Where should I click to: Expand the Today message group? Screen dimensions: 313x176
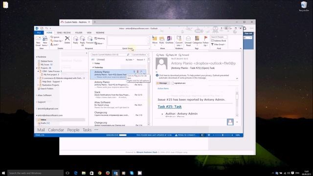(93, 63)
